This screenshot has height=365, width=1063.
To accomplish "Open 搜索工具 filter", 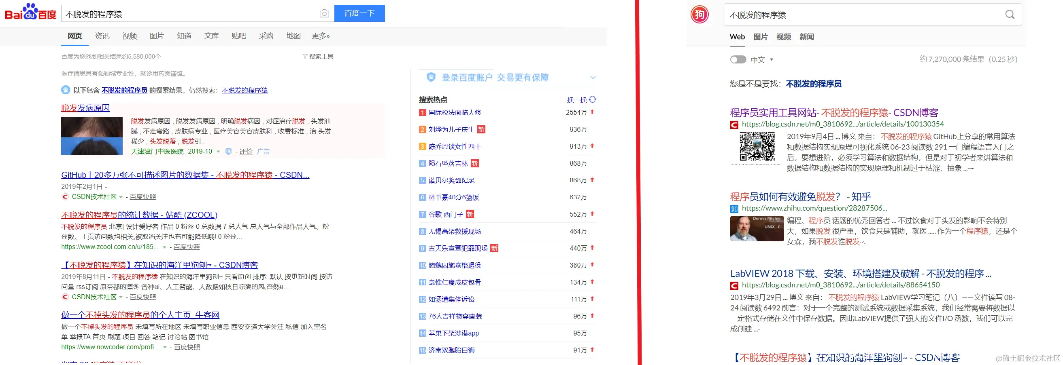I will coord(318,57).
